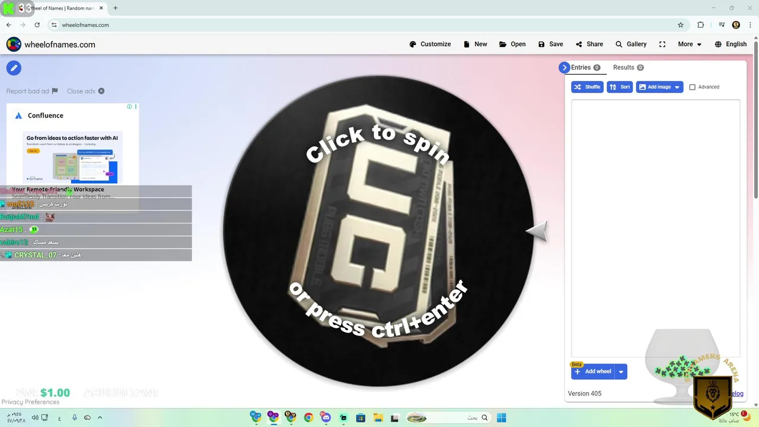Expand the More dropdown menu
Image resolution: width=759 pixels, height=427 pixels.
tap(690, 44)
